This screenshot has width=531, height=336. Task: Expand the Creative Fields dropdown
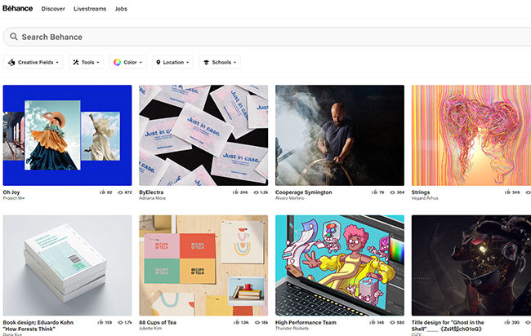click(33, 62)
